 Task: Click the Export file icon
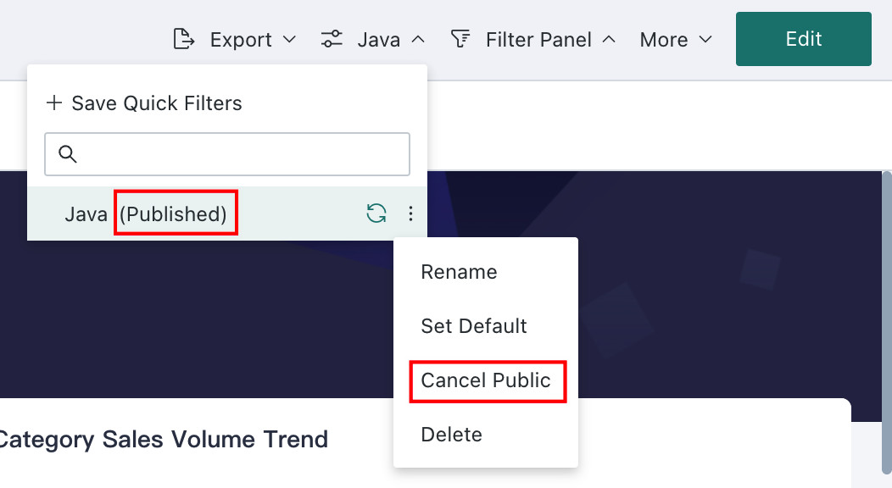pos(184,39)
